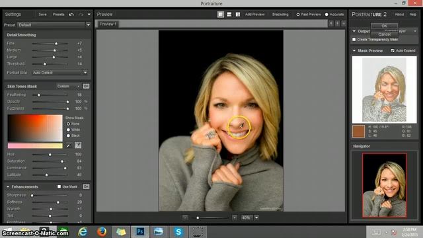Check Create Transparency Mask

coord(354,40)
